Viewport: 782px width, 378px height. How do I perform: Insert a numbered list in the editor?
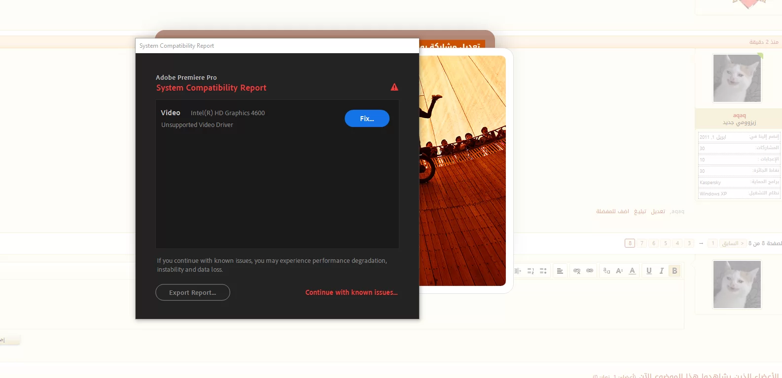(531, 271)
